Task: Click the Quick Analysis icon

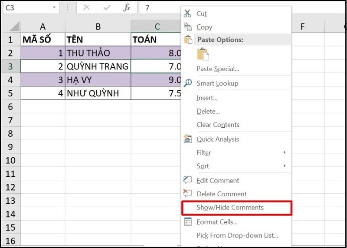Action: click(x=187, y=139)
